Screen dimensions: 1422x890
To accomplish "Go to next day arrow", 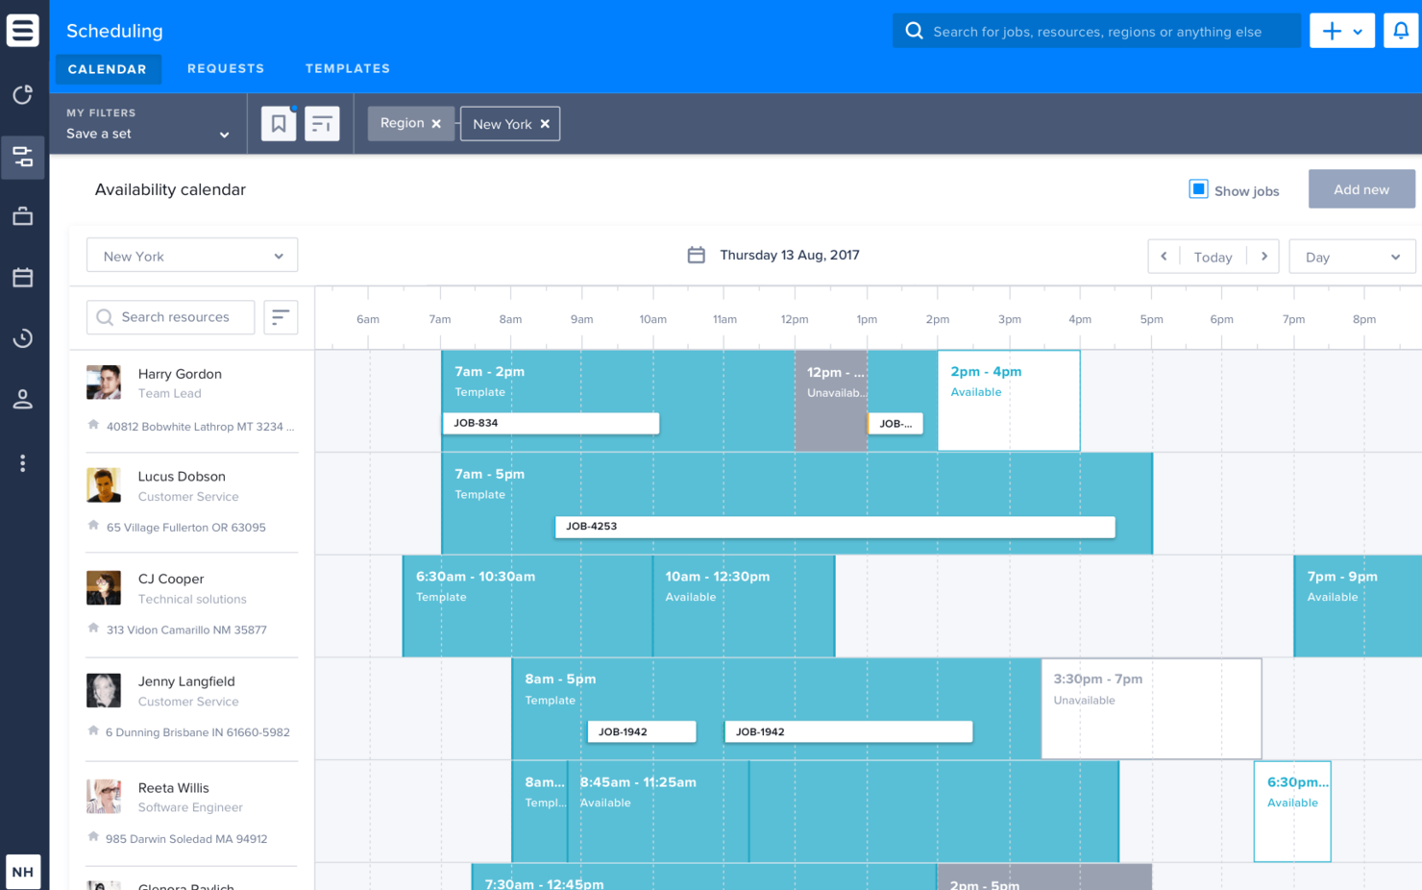I will click(x=1264, y=257).
